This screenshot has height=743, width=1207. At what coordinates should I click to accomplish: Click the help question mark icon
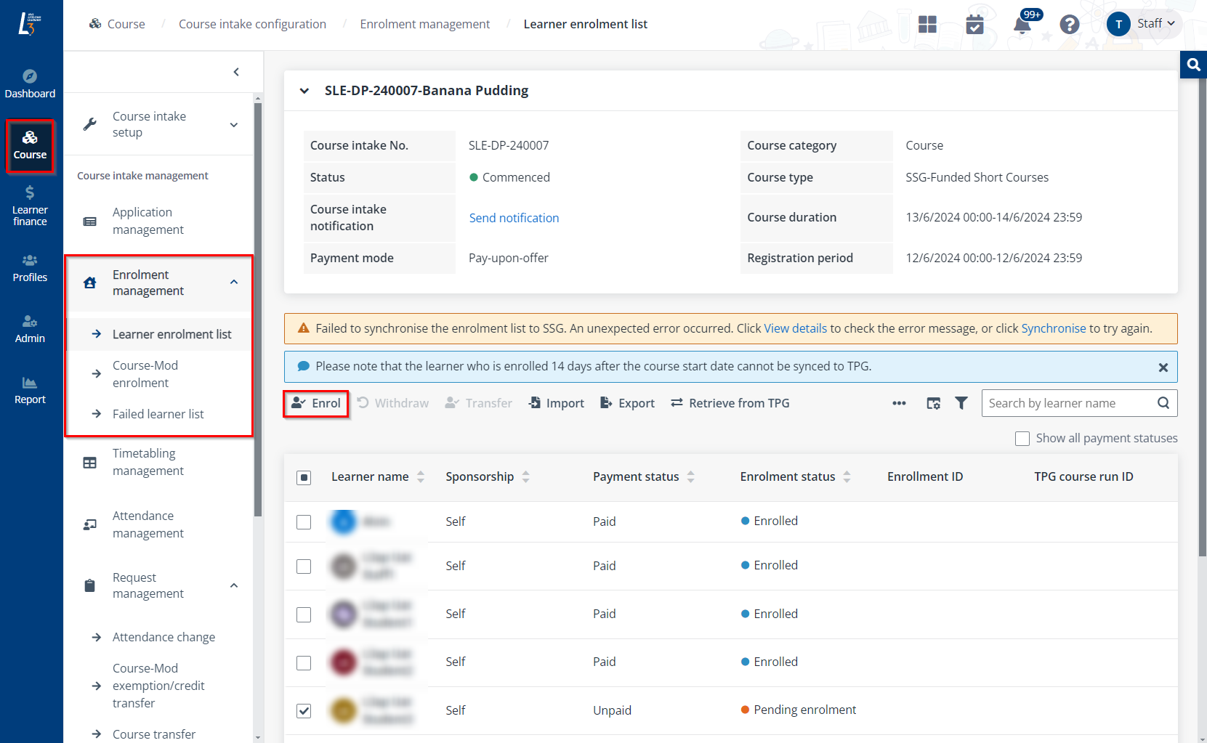[1069, 25]
